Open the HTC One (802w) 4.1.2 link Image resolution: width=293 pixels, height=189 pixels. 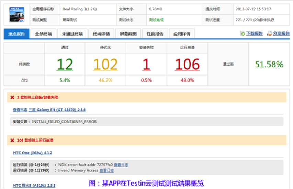click(33, 153)
